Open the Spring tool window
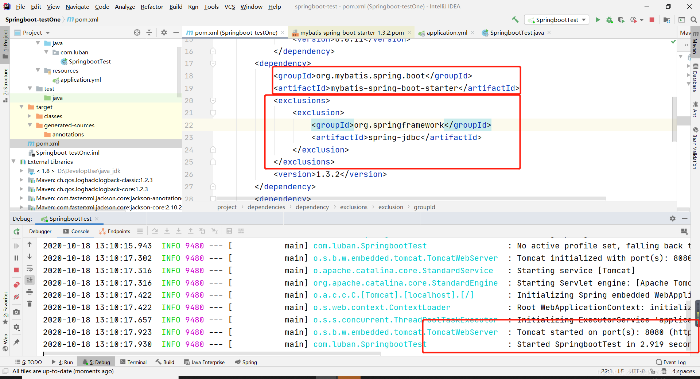This screenshot has width=700, height=379. [x=246, y=362]
